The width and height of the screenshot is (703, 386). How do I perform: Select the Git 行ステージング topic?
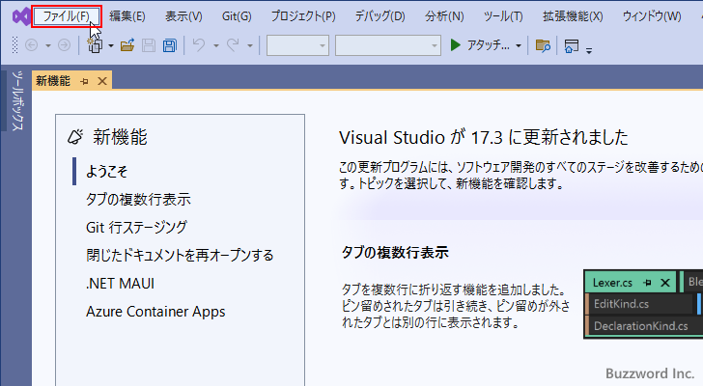pyautogui.click(x=136, y=227)
